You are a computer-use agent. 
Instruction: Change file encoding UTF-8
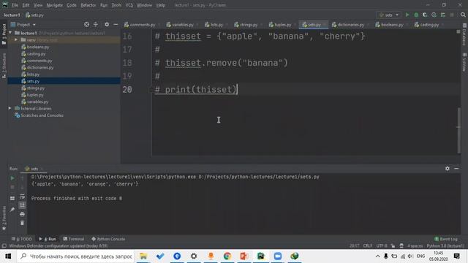click(x=382, y=245)
